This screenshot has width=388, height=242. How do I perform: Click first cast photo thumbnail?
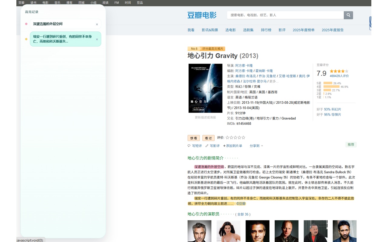tap(199, 231)
